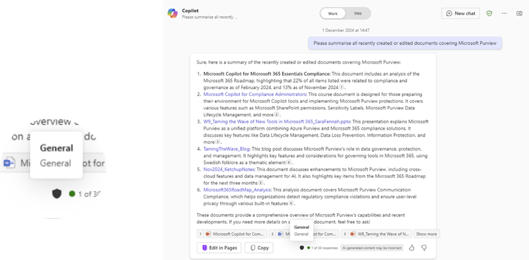Click citation marker 6 in the response
This screenshot has height=260, width=529.
tap(291, 204)
